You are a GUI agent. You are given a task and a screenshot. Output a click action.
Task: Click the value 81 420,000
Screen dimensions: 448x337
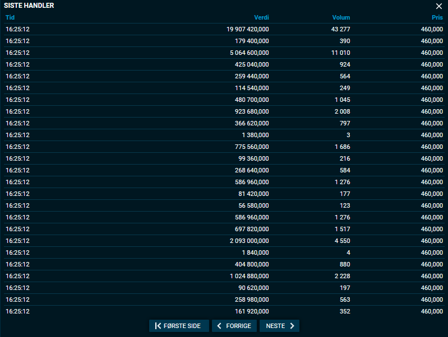tap(253, 194)
